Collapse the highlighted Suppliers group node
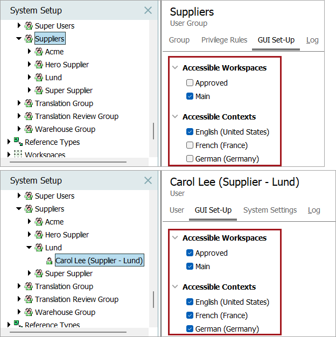 click(19, 39)
